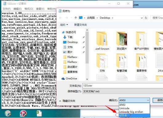Open the 文件(F) menu in Notepad
Screen dimensions: 163x118
7,9
